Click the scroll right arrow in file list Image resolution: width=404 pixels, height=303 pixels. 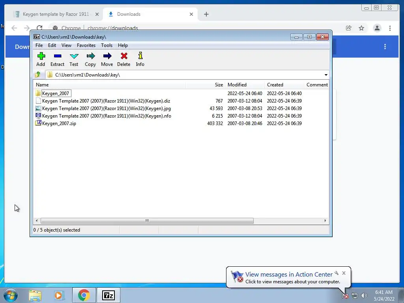click(x=325, y=221)
